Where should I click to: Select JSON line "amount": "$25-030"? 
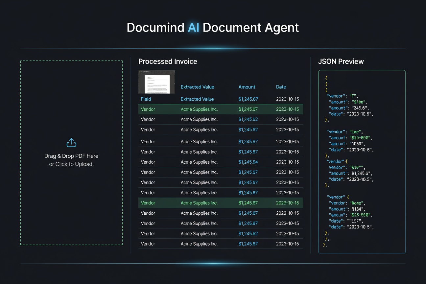pos(351,138)
